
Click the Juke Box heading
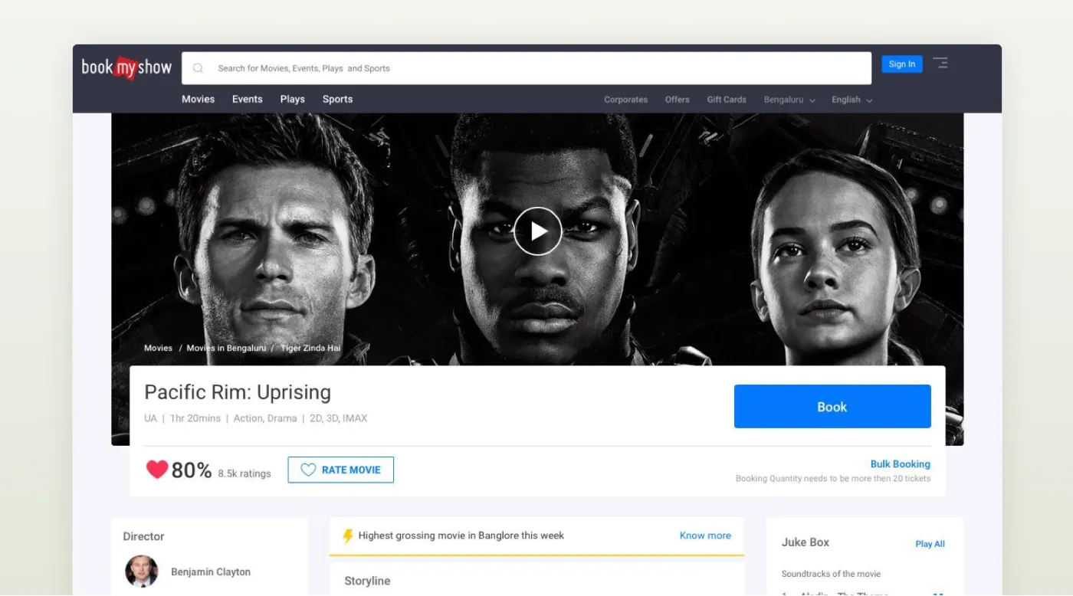(x=806, y=542)
